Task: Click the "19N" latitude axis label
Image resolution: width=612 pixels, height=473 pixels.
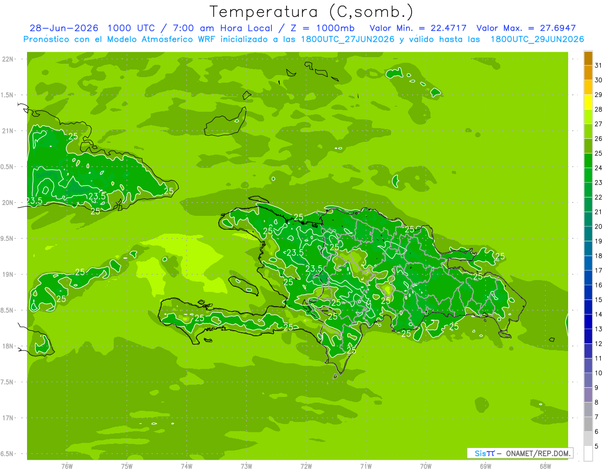Action: point(8,275)
